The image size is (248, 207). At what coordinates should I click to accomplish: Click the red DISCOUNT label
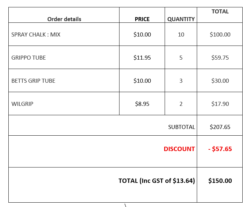[x=179, y=149]
